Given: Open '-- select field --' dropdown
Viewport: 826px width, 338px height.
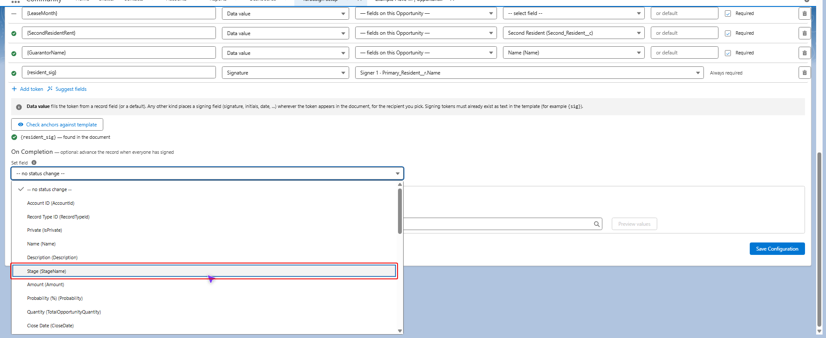Looking at the screenshot, I should 574,13.
